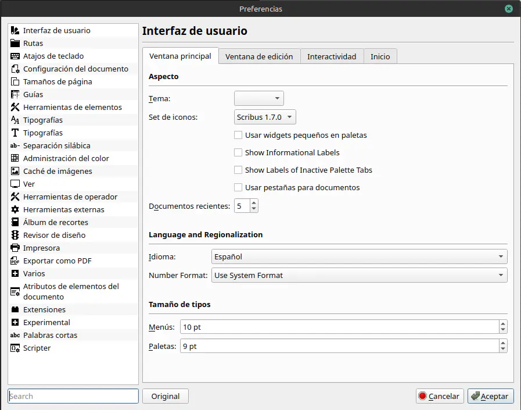Open the Interactividad tab
Image resolution: width=521 pixels, height=410 pixels.
tap(331, 56)
